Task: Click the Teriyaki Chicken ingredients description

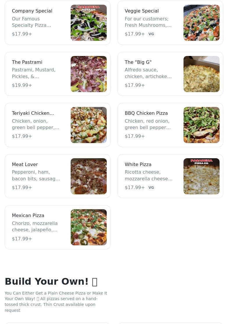Action: [x=35, y=124]
